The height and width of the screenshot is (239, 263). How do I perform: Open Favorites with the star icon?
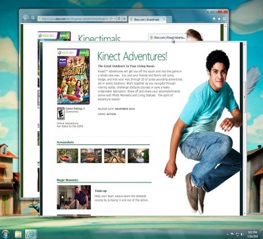point(220,19)
